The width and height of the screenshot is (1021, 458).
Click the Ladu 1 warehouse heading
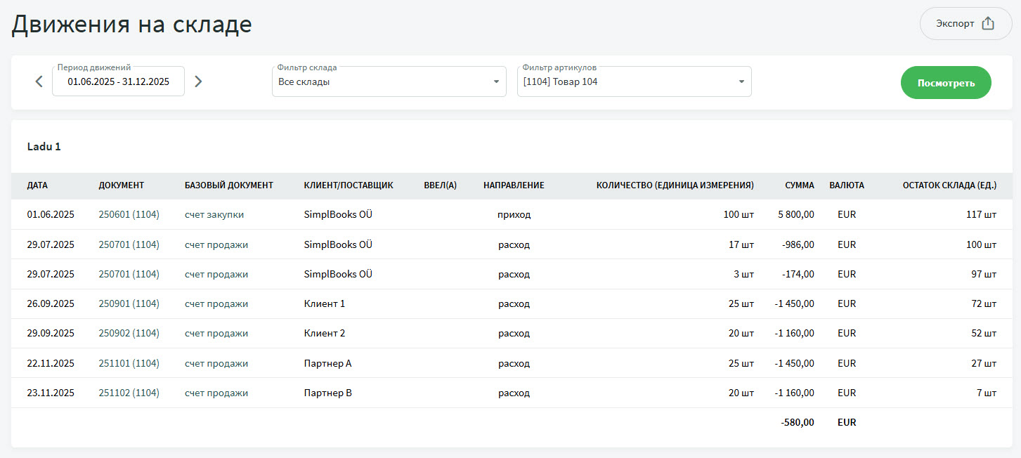[44, 147]
